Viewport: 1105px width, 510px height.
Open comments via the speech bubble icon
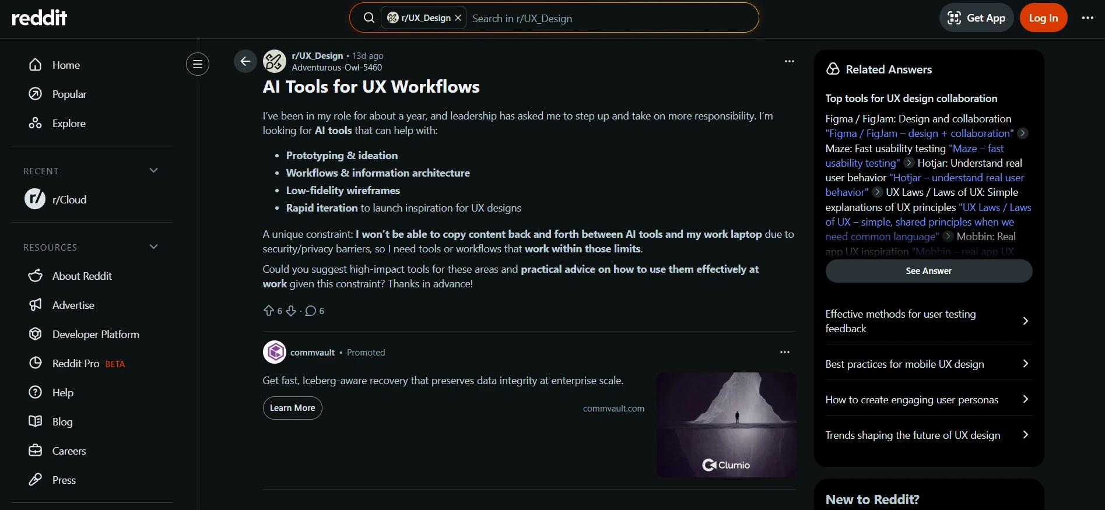point(311,311)
